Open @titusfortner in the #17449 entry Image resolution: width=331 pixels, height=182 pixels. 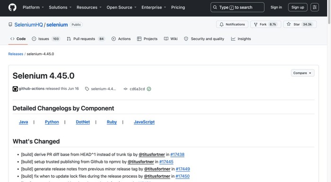(x=157, y=169)
